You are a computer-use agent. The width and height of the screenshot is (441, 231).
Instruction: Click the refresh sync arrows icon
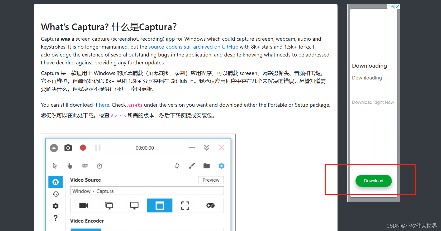coord(177,166)
